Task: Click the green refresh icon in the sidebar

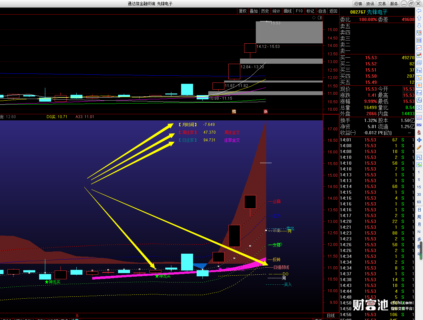Action: [419, 165]
